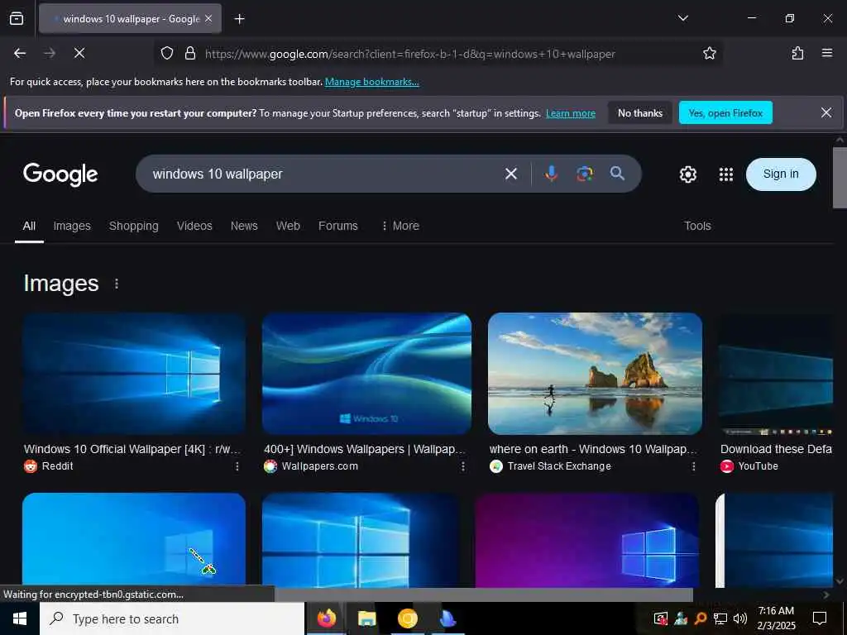Viewport: 847px width, 635px height.
Task: Open Wallpapers.com blue wave thumbnail
Action: point(366,374)
